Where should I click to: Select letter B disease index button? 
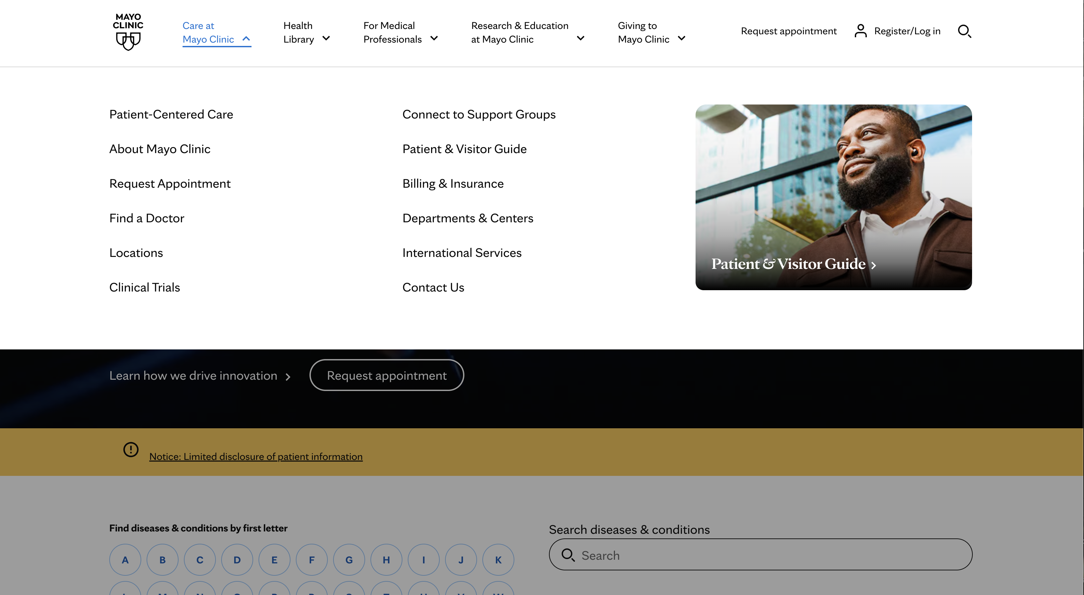(x=163, y=560)
